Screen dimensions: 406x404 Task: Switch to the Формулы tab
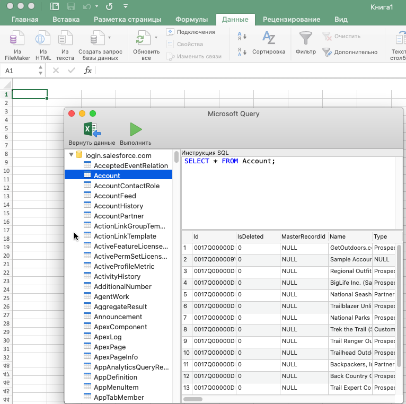coord(192,20)
